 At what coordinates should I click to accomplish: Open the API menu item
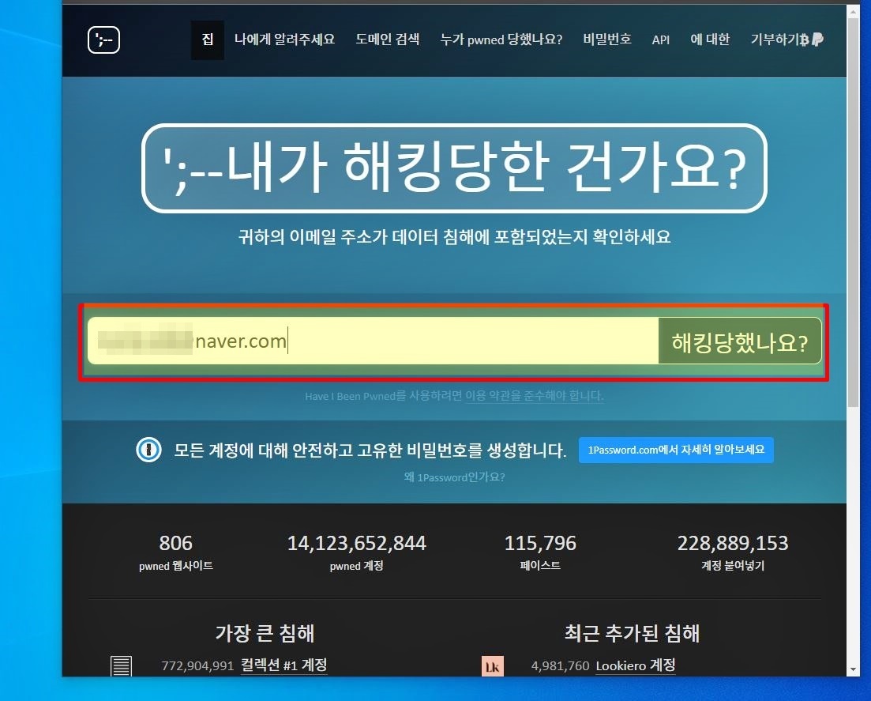pyautogui.click(x=660, y=40)
